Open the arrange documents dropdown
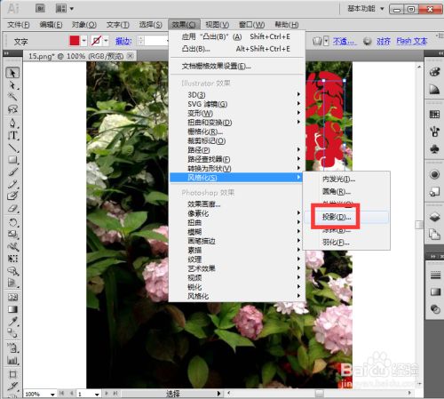 pos(64,8)
